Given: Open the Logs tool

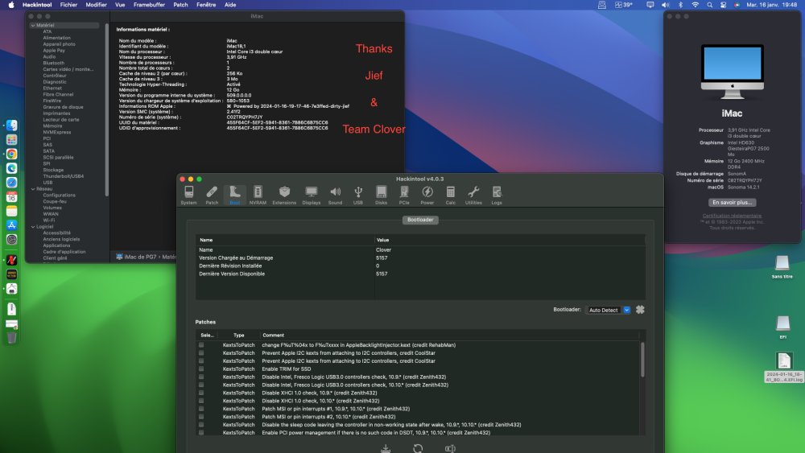Looking at the screenshot, I should 497,196.
